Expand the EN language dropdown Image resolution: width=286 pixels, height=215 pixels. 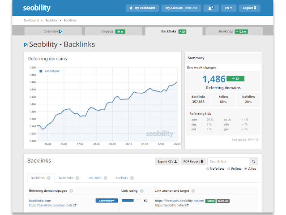click(x=229, y=8)
